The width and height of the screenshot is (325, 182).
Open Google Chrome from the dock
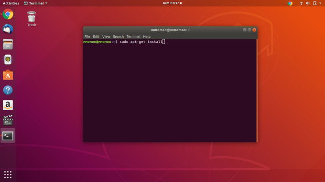click(8, 14)
